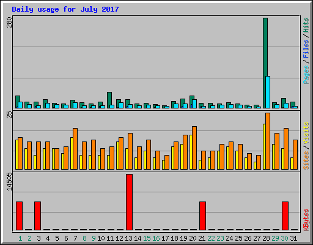Click the red KBytes bar for day 1
Image resolution: width=313 pixels, height=245 pixels.
pos(19,216)
